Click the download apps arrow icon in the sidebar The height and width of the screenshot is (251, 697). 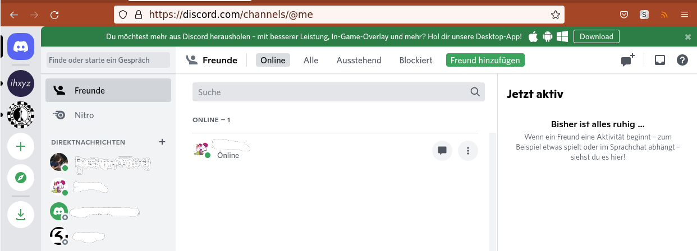pyautogui.click(x=21, y=215)
